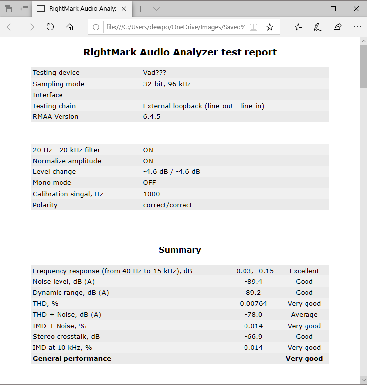The width and height of the screenshot is (367, 385).
Task: Select dynamic range value '89.2'
Action: 253,293
